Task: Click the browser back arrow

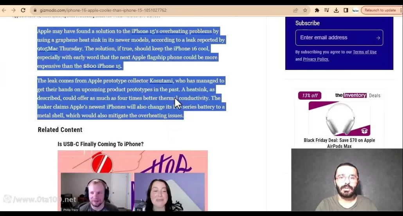Action: point(4,10)
